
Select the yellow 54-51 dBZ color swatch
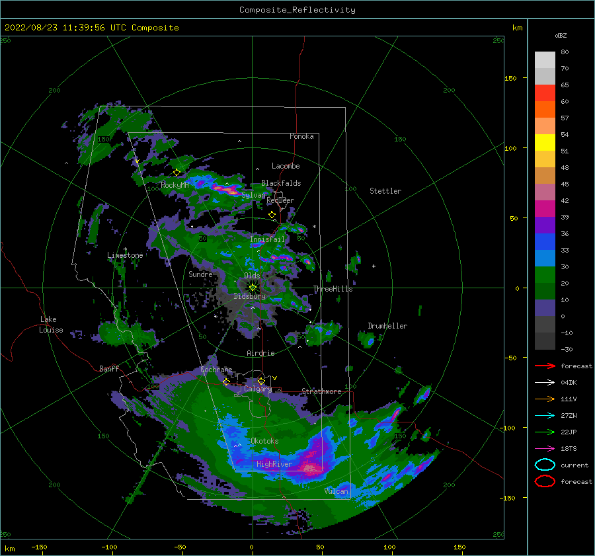click(545, 143)
